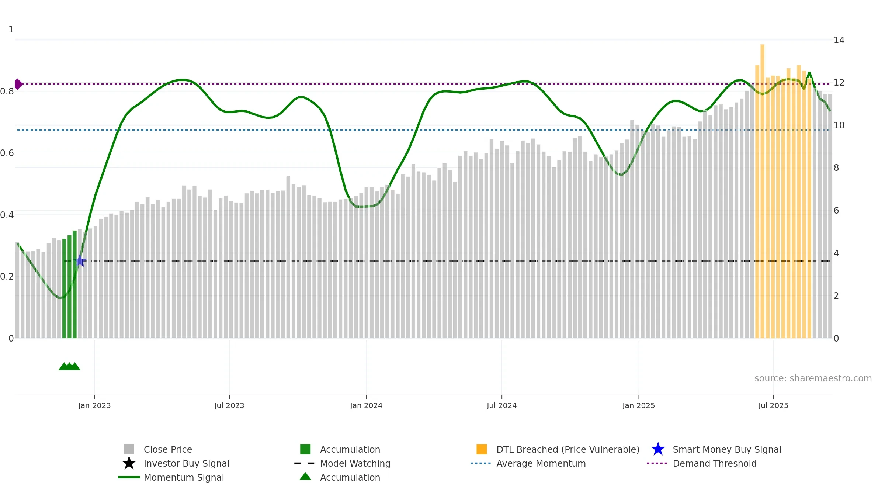Click the Jul 2023 axis label

pyautogui.click(x=229, y=405)
